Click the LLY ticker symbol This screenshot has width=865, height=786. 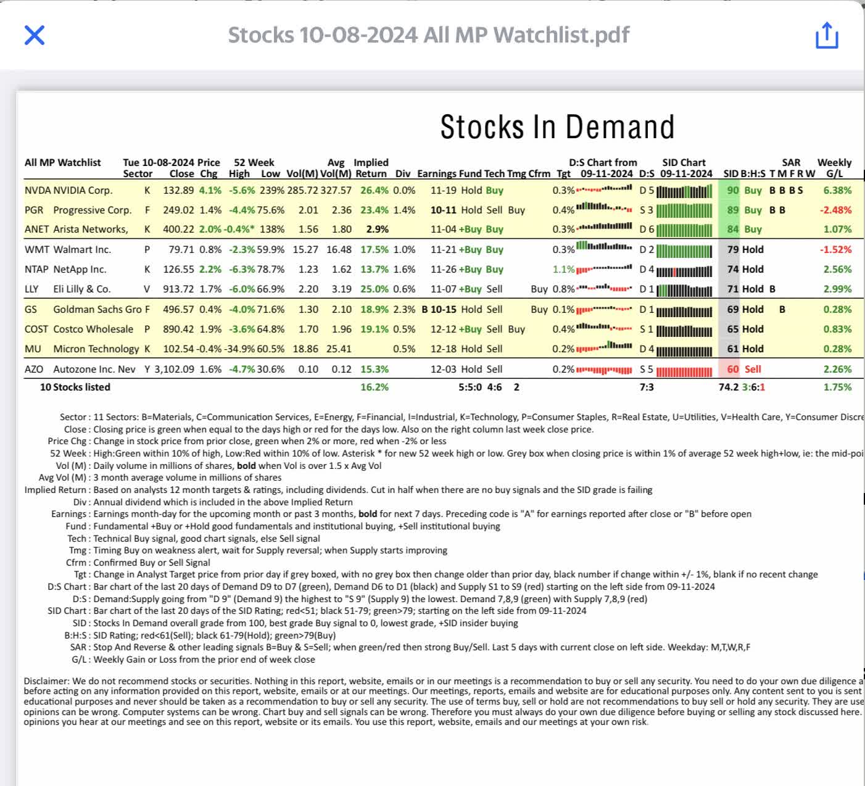31,289
